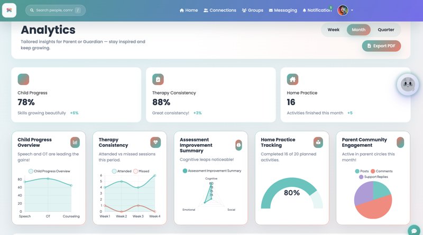Screen dimensions: 423x235
Task: Click the Home Practice house icon
Action: 292,79
